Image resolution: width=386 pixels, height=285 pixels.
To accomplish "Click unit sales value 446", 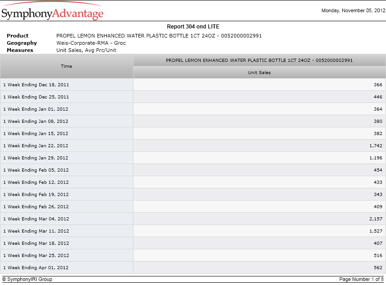I will [x=378, y=97].
